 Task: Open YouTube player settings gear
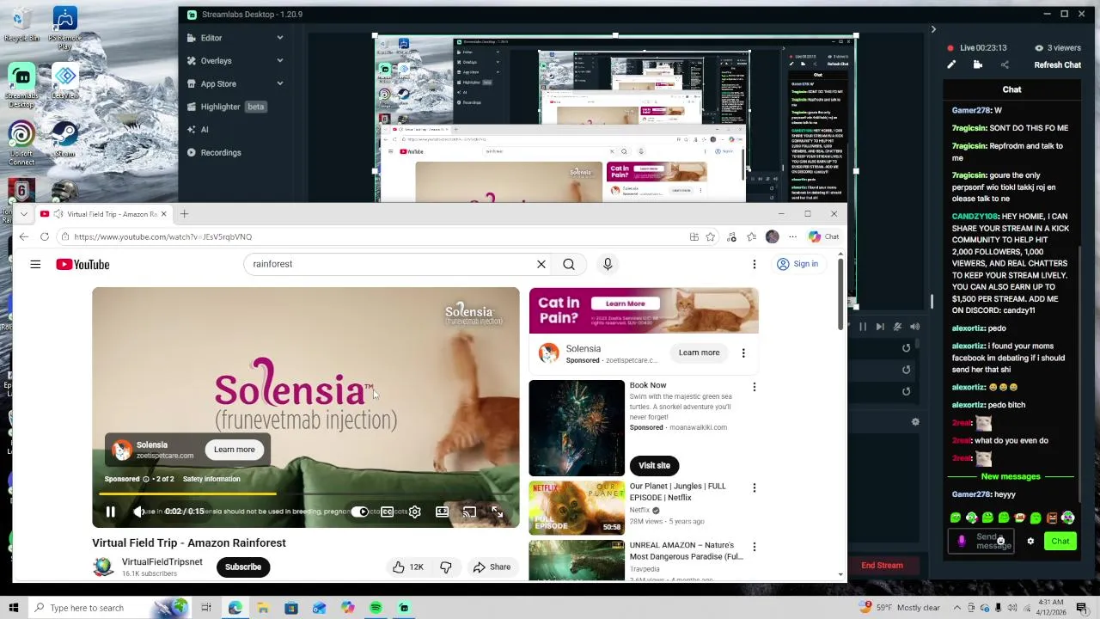[415, 512]
